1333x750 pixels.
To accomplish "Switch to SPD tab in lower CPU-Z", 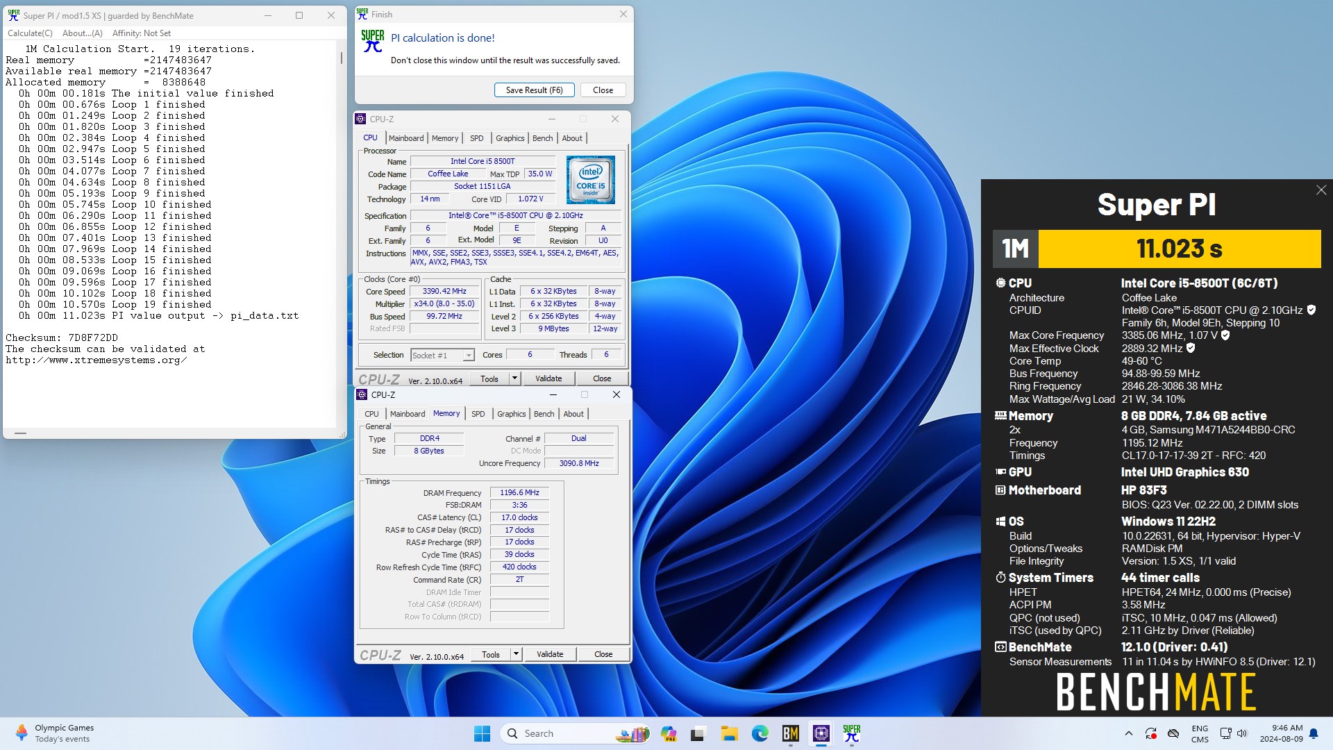I will 478,414.
